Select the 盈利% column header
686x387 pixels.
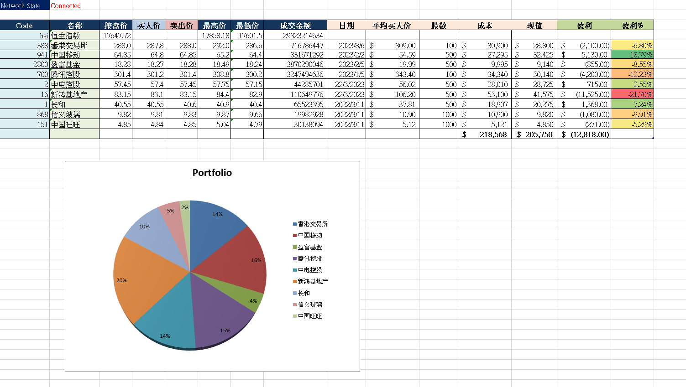[x=633, y=26]
